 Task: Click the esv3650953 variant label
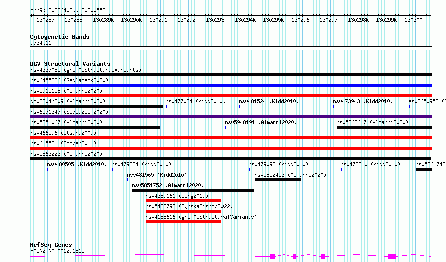(x=427, y=101)
